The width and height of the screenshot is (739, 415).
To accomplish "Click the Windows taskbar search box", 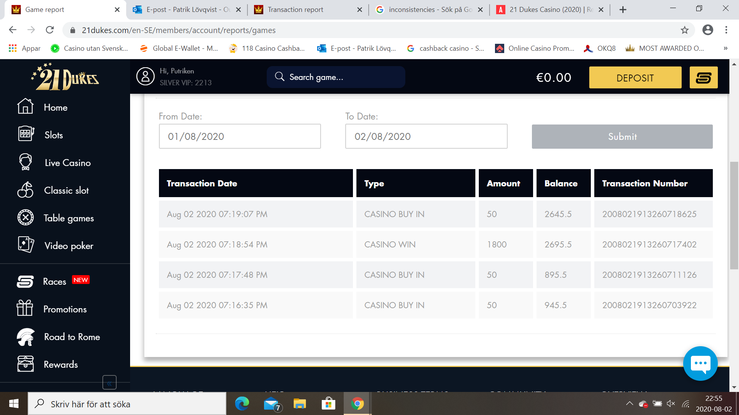I will coord(127,403).
